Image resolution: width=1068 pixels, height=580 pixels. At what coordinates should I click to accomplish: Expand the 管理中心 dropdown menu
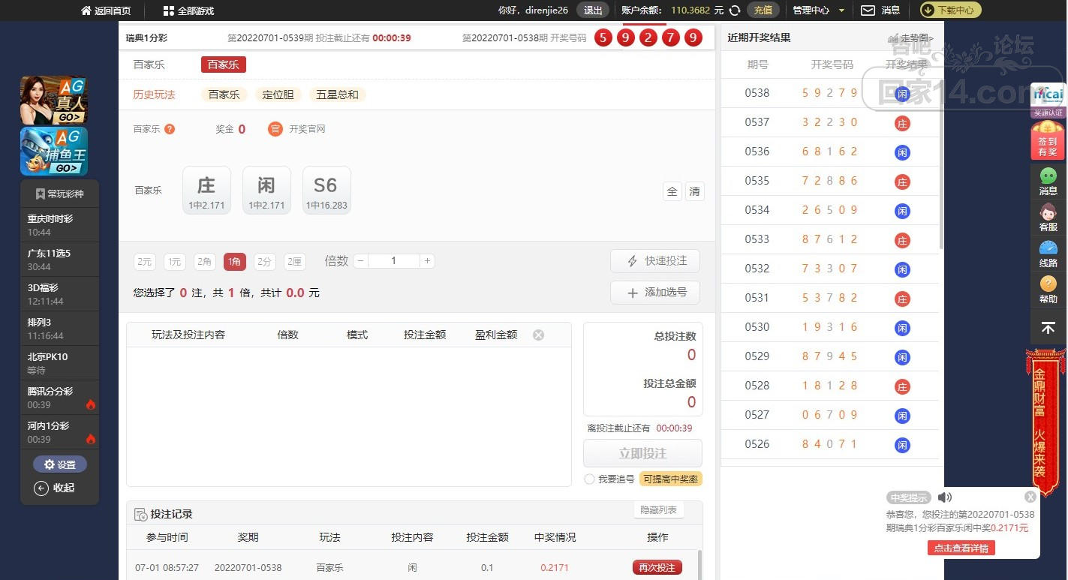click(818, 11)
